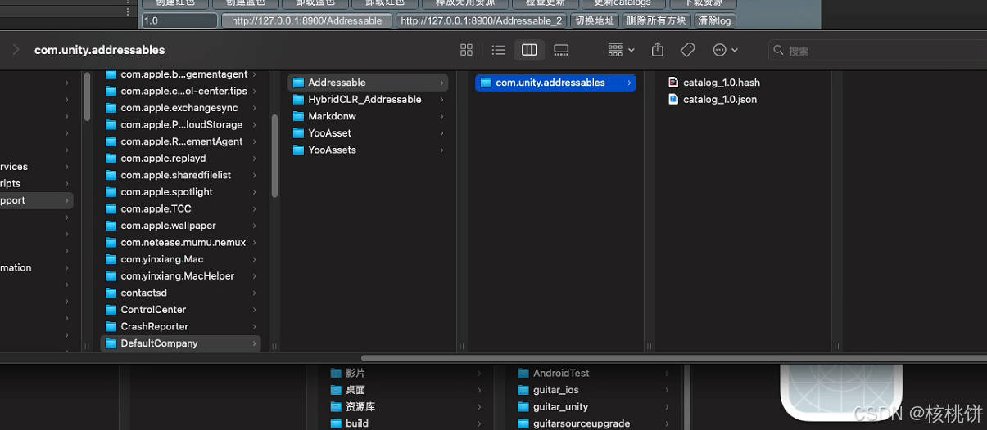Expand com.apple.replayd folder chevron

tap(255, 159)
